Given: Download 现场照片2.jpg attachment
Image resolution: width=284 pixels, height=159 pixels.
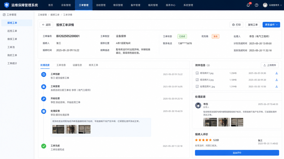Looking at the screenshot, I should pyautogui.click(x=277, y=80).
